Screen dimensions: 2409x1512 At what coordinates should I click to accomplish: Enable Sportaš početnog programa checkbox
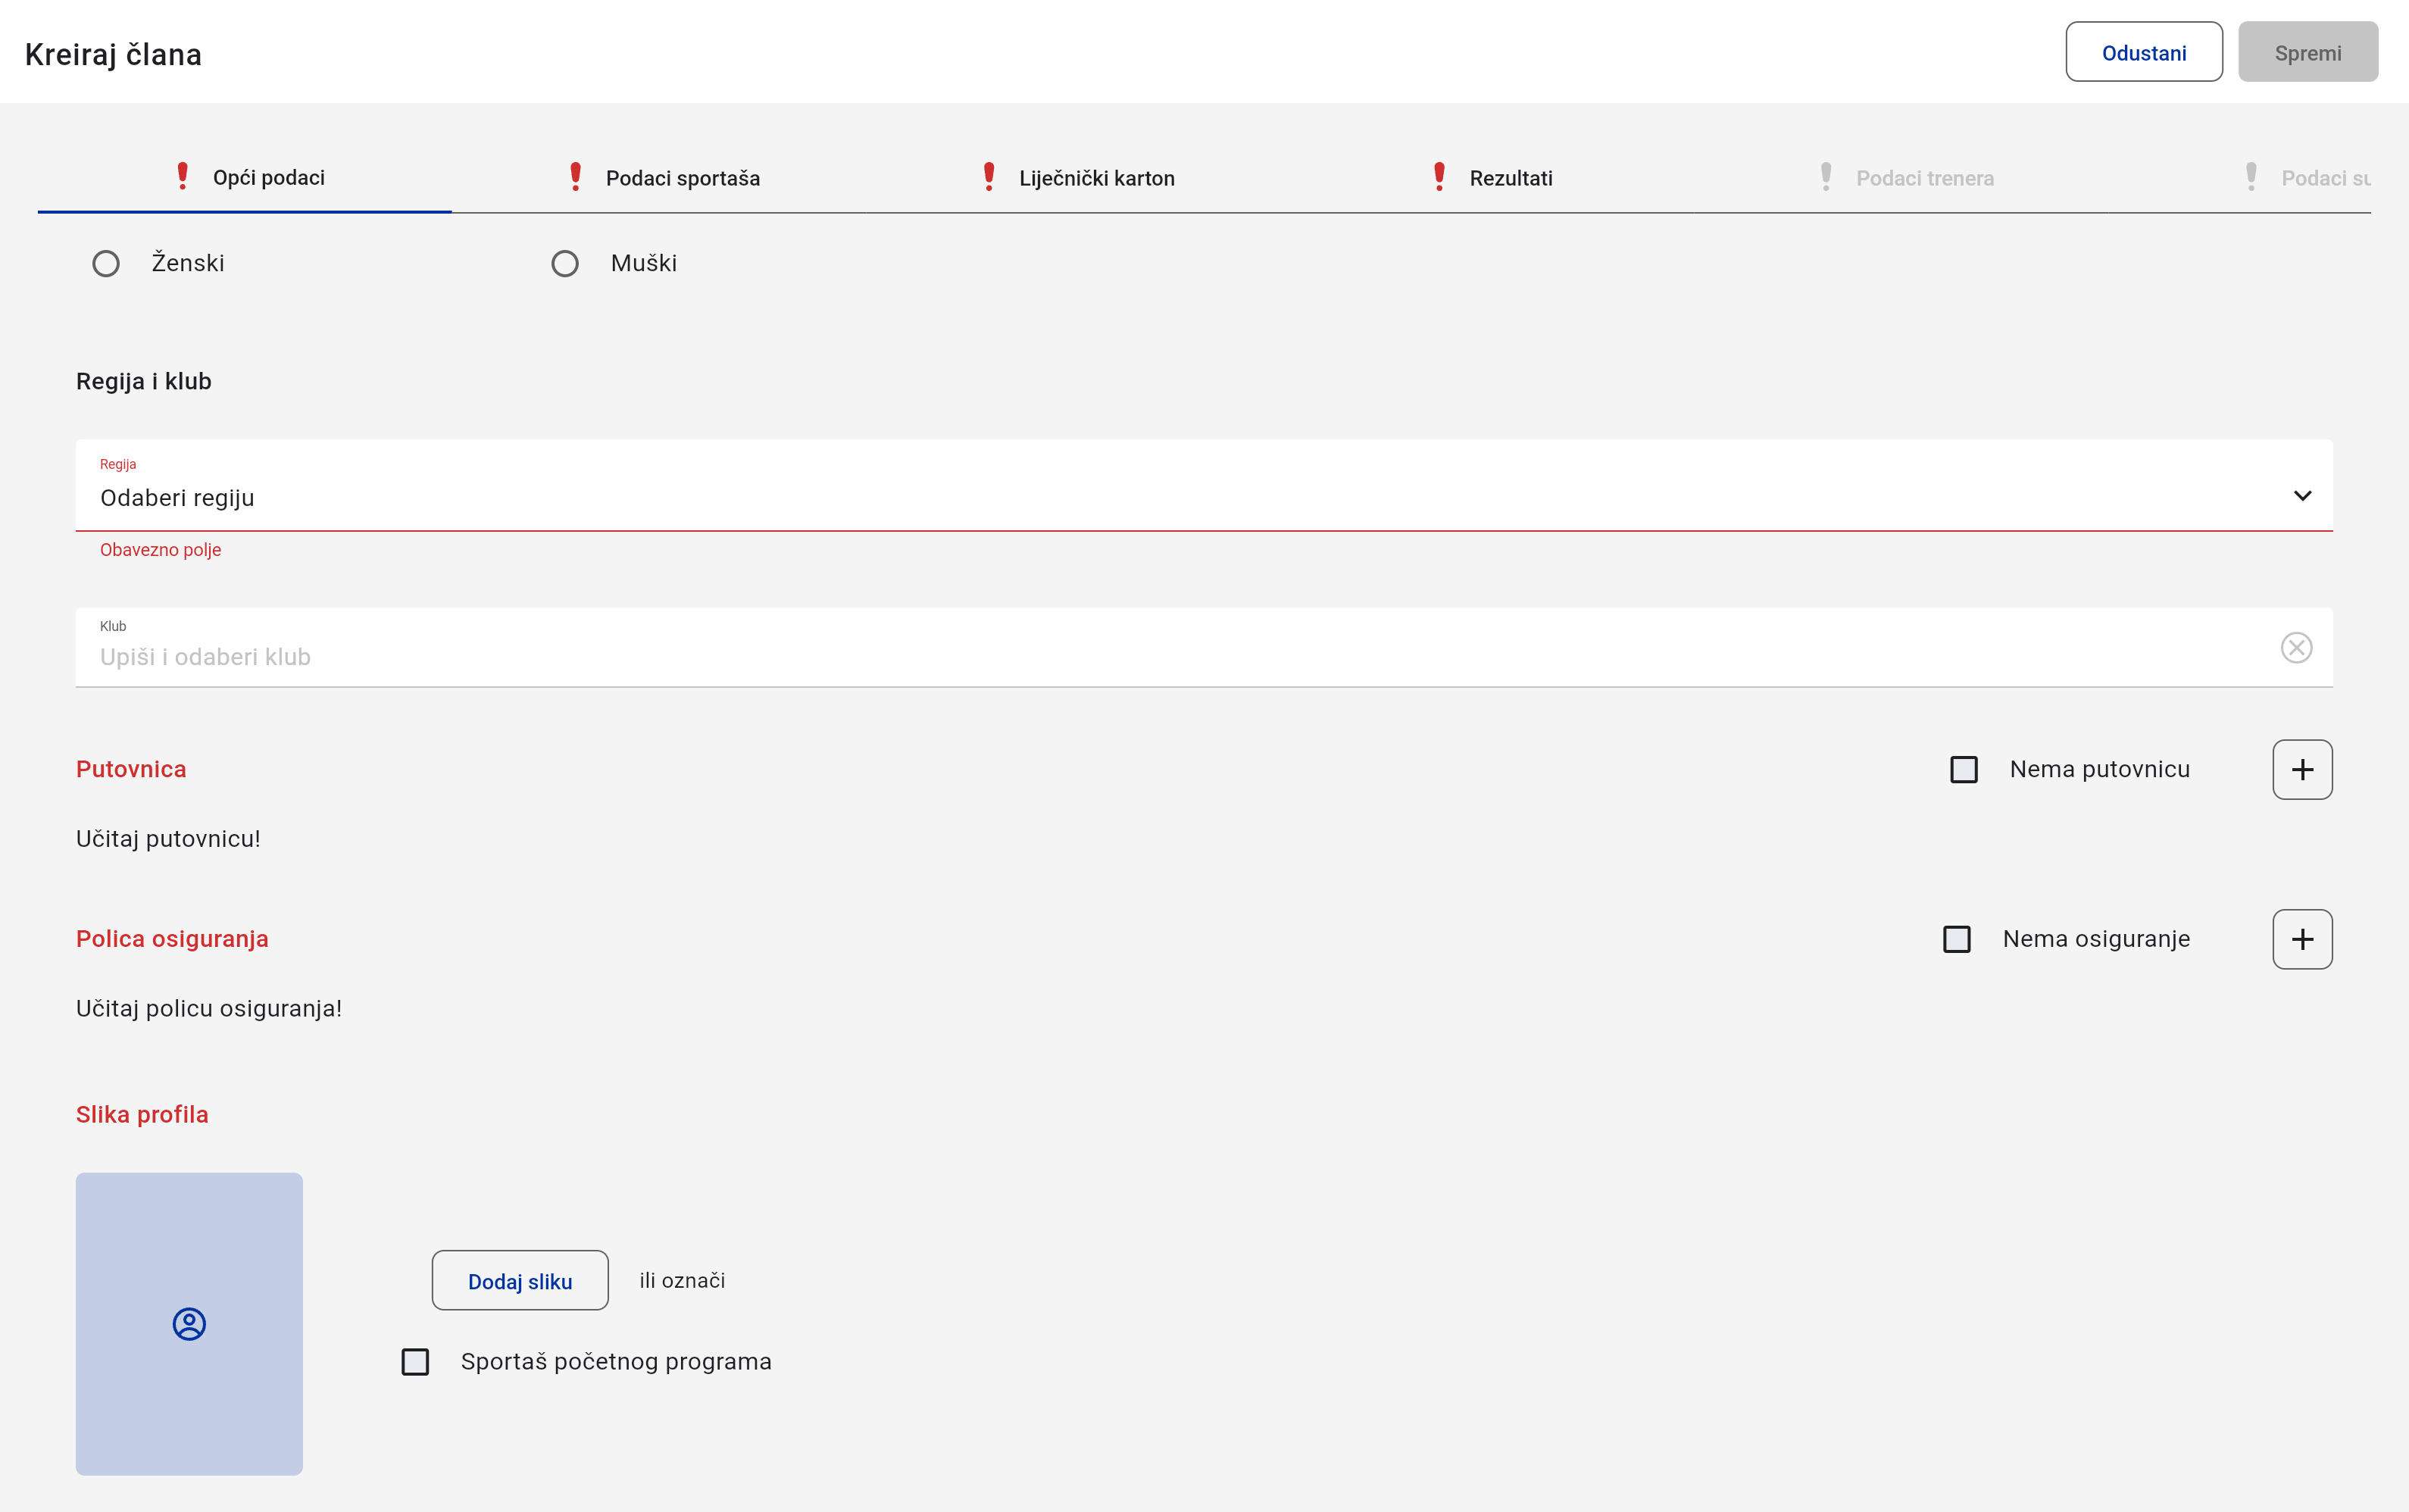click(x=415, y=1362)
